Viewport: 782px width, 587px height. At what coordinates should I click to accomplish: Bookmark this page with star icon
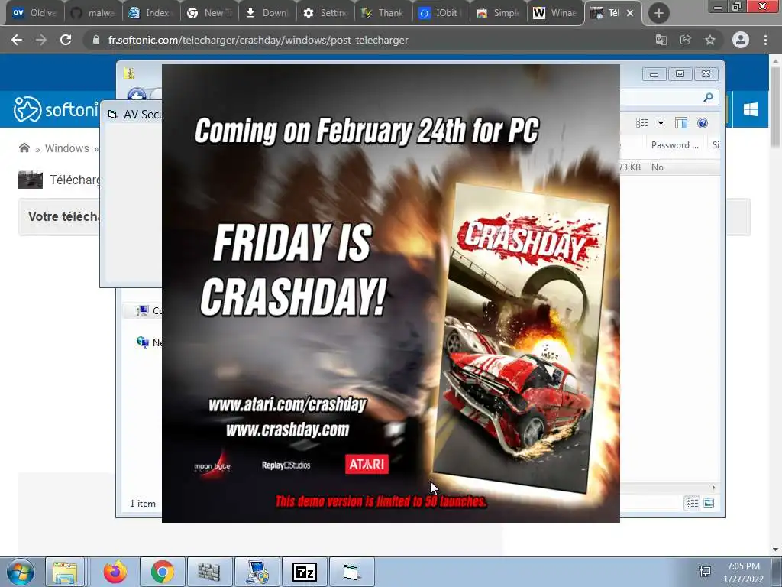tap(710, 40)
